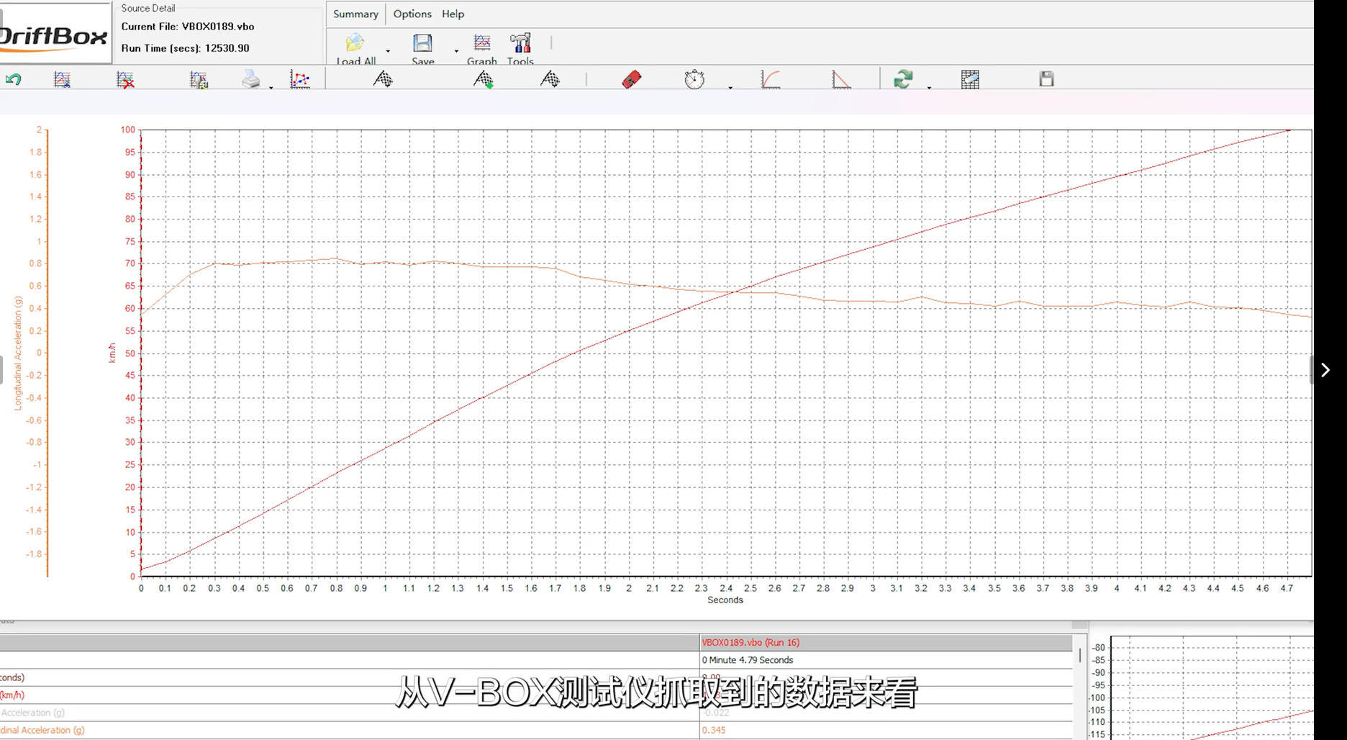
Task: Click the next arrow on right edge
Action: tap(1325, 370)
